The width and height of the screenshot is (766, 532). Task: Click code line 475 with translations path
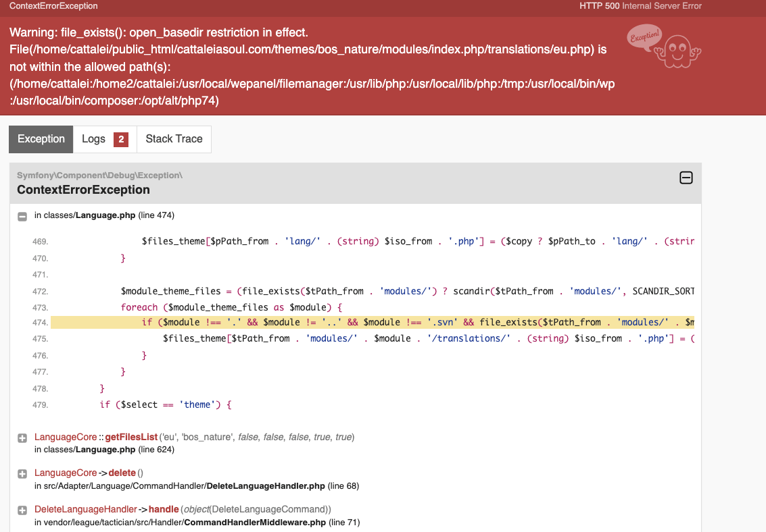pos(429,338)
